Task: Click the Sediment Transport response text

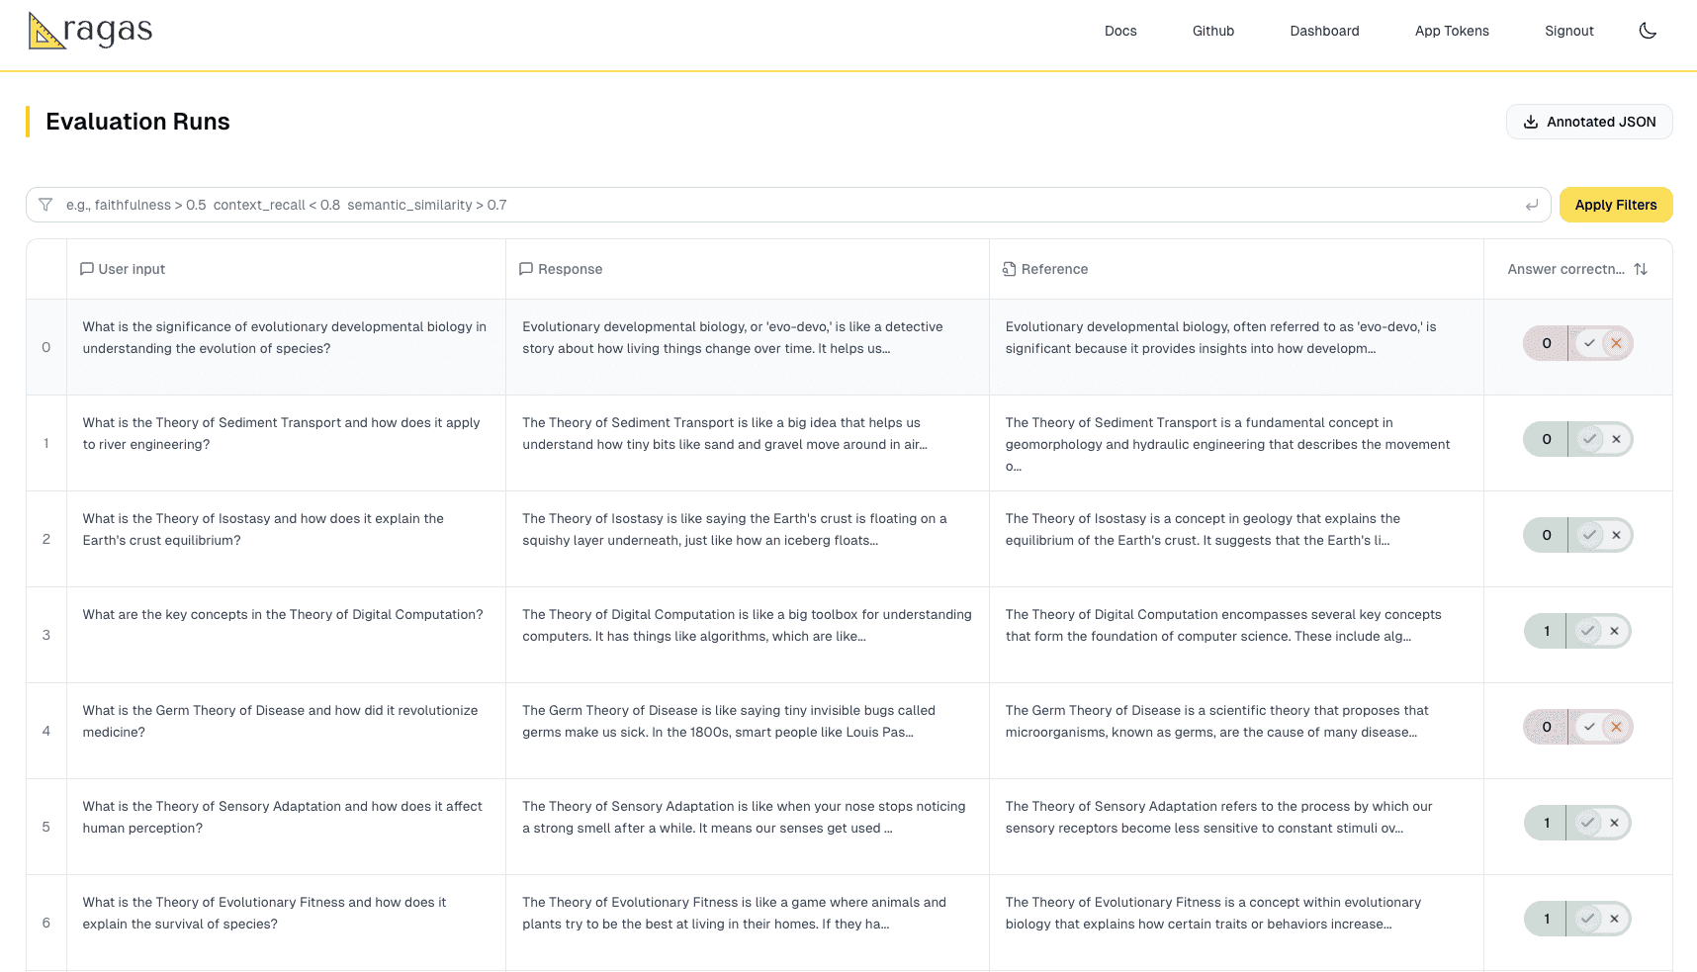Action: coord(725,433)
